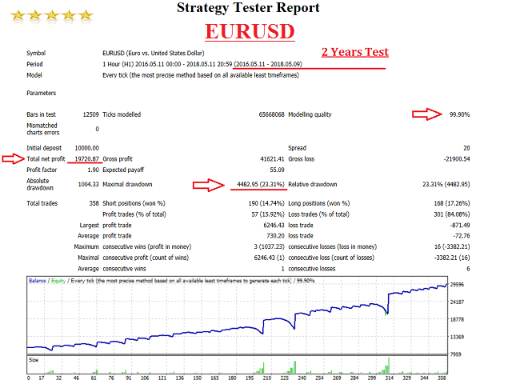
Task: Click Total net profit value 19720.87
Action: pos(87,159)
